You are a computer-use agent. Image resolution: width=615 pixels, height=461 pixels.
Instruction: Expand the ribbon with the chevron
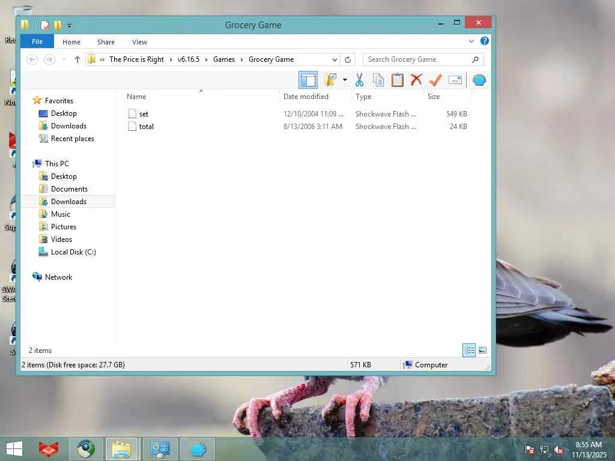click(x=471, y=41)
